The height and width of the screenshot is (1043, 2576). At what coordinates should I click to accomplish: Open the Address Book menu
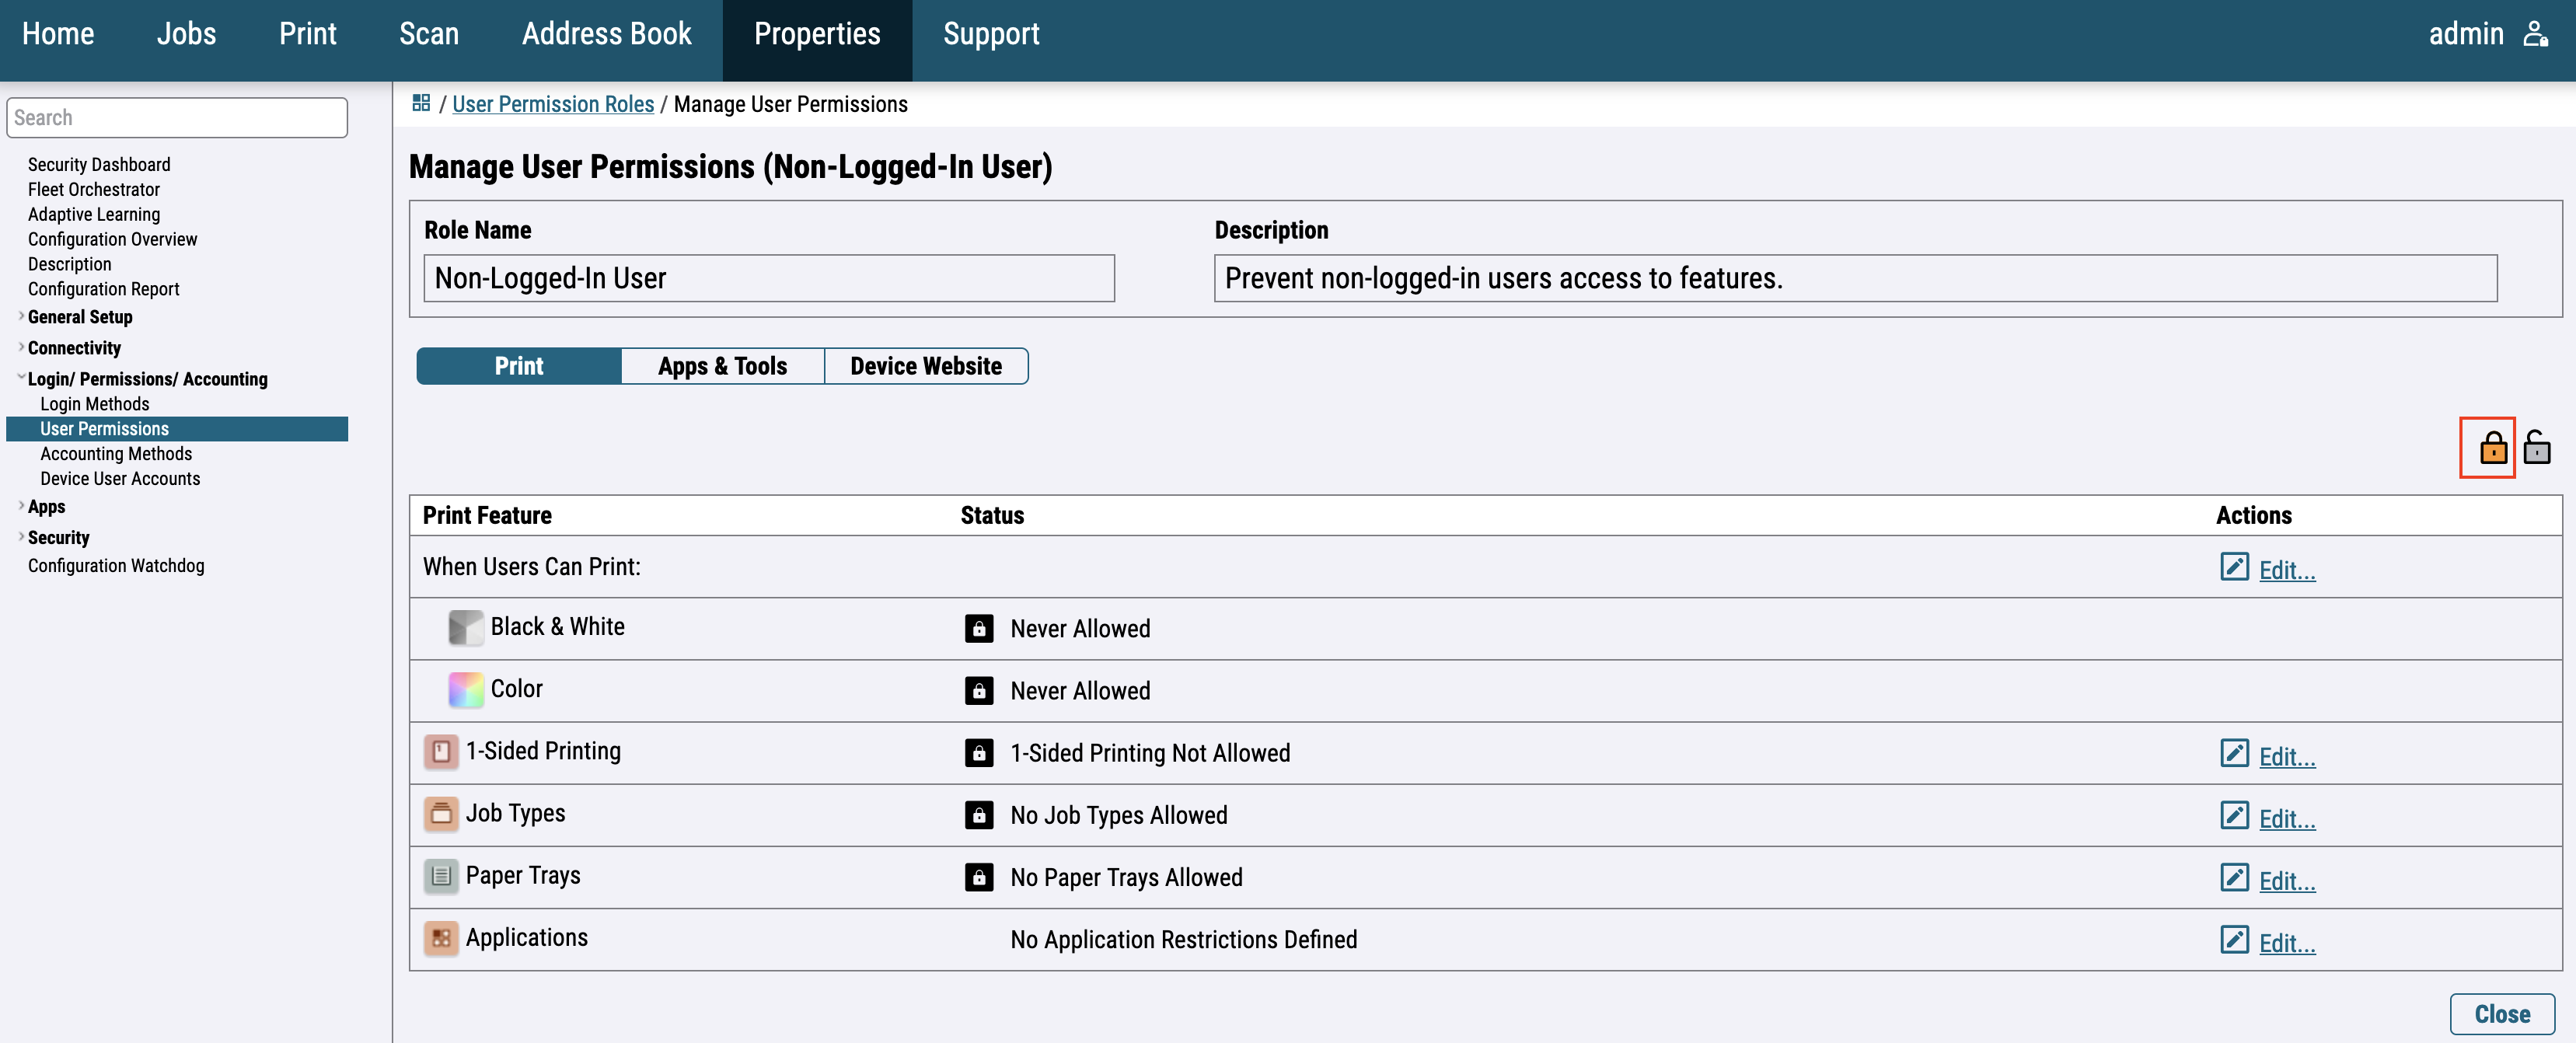coord(606,34)
